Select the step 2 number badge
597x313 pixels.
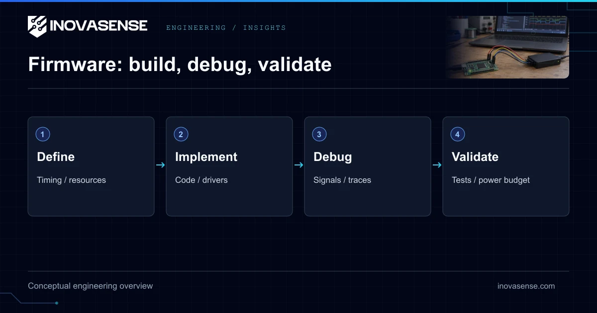click(181, 134)
